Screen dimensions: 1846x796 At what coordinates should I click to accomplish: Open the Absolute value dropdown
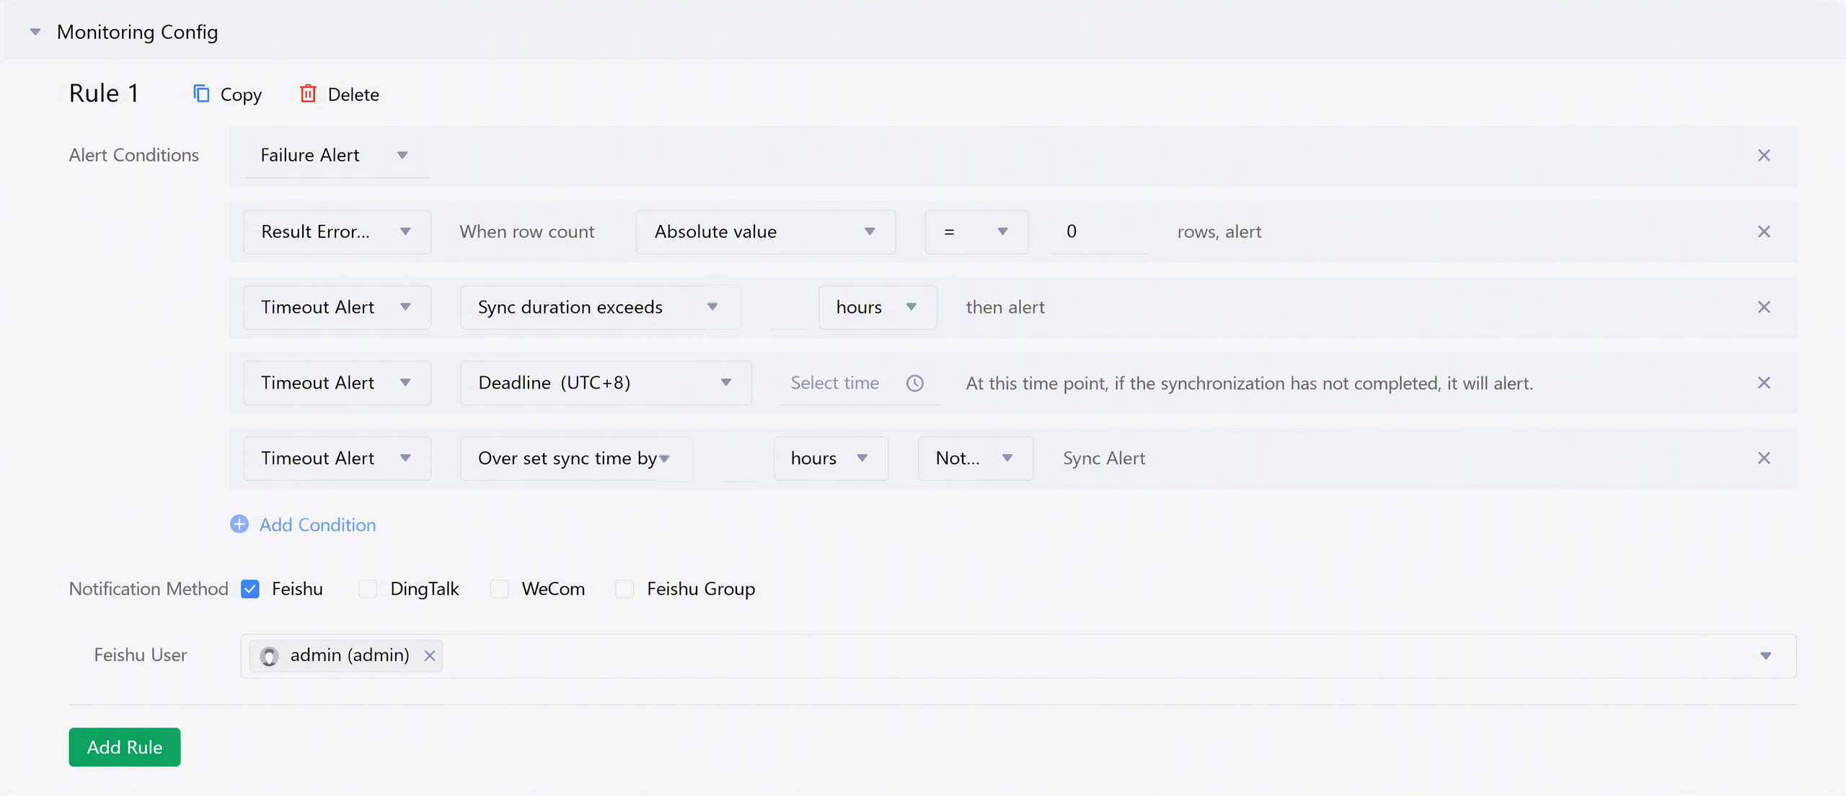[766, 231]
